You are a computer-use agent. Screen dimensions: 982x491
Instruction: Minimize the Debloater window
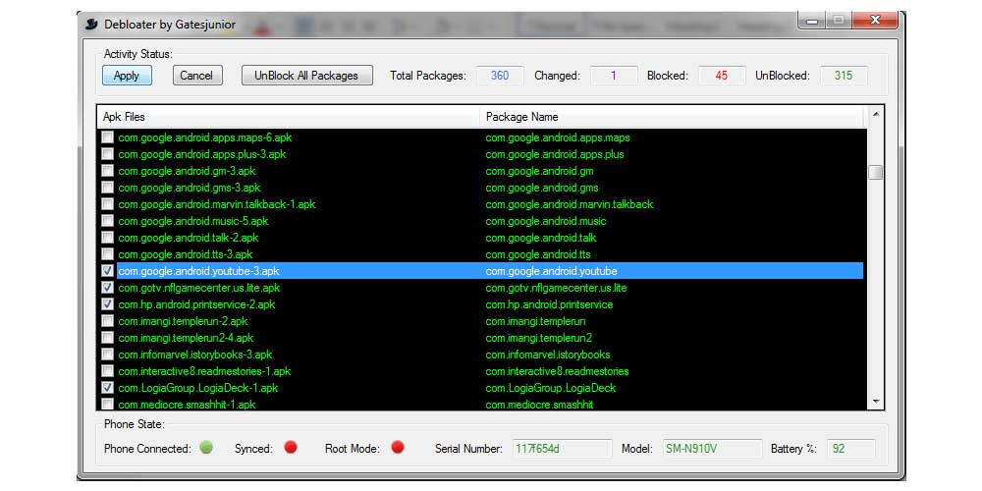(812, 21)
